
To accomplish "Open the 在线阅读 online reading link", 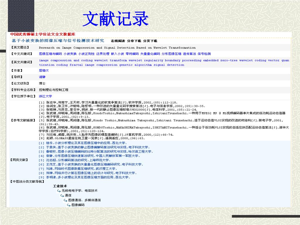I will coord(118,41).
